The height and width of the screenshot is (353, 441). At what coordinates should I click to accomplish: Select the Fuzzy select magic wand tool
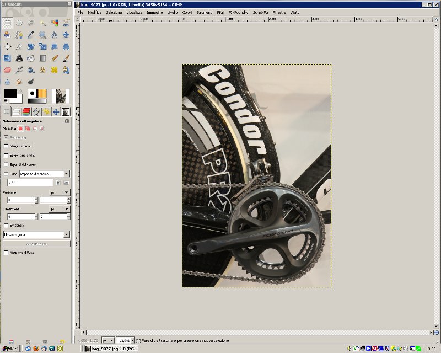tap(42, 23)
